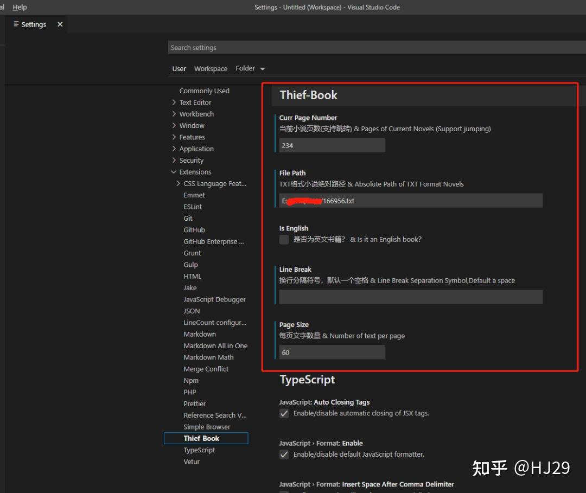
Task: Select ESLint in extensions list
Action: coord(193,207)
